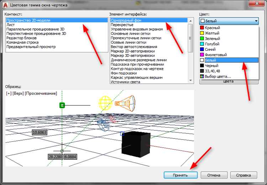The width and height of the screenshot is (267, 185).
Task: Select element Промежуточные линии сетки
Action: [149, 38]
